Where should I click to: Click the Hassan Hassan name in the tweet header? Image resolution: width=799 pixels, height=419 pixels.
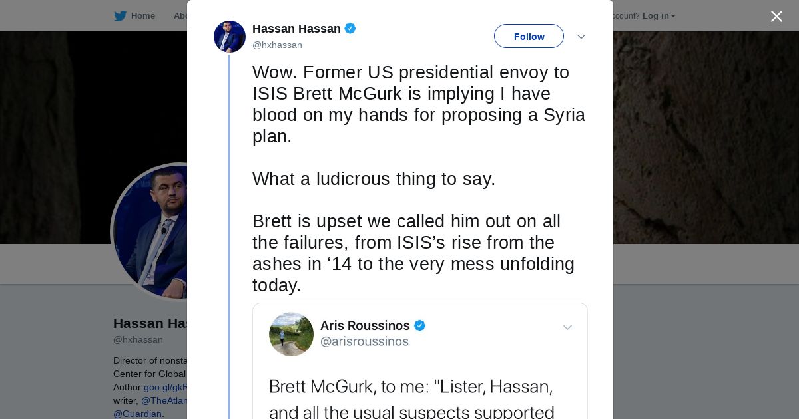pos(296,29)
